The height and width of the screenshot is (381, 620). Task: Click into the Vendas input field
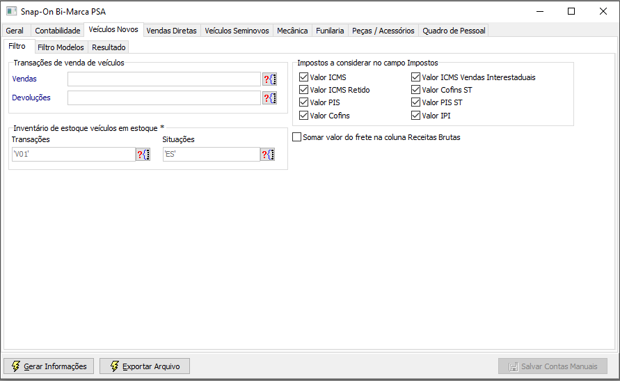click(164, 79)
